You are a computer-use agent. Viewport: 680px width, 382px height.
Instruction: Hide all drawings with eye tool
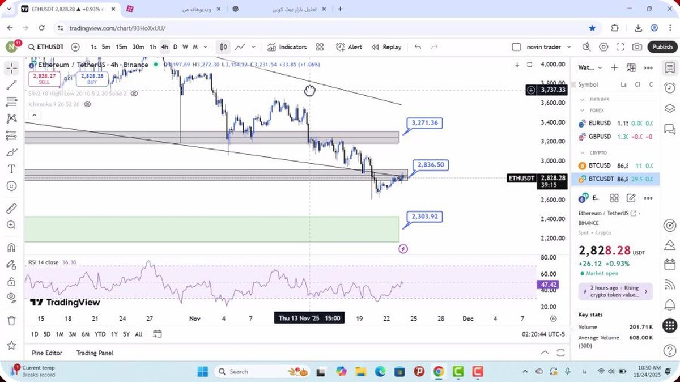click(11, 298)
